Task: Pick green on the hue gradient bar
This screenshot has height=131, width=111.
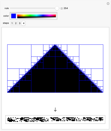Action: (x=30, y=15)
